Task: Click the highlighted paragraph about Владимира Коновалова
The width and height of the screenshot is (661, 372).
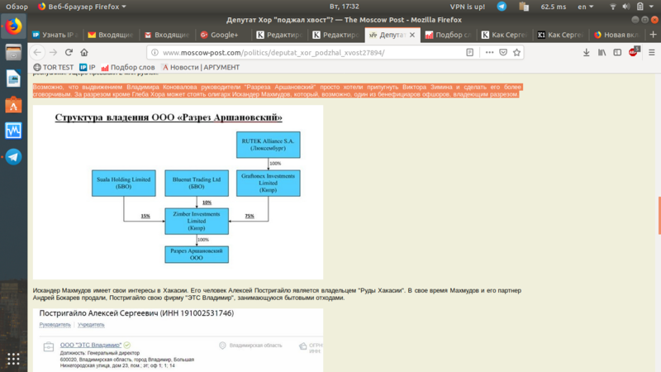Action: [277, 91]
